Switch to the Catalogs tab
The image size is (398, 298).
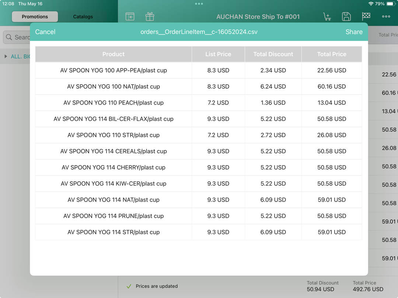pos(83,17)
